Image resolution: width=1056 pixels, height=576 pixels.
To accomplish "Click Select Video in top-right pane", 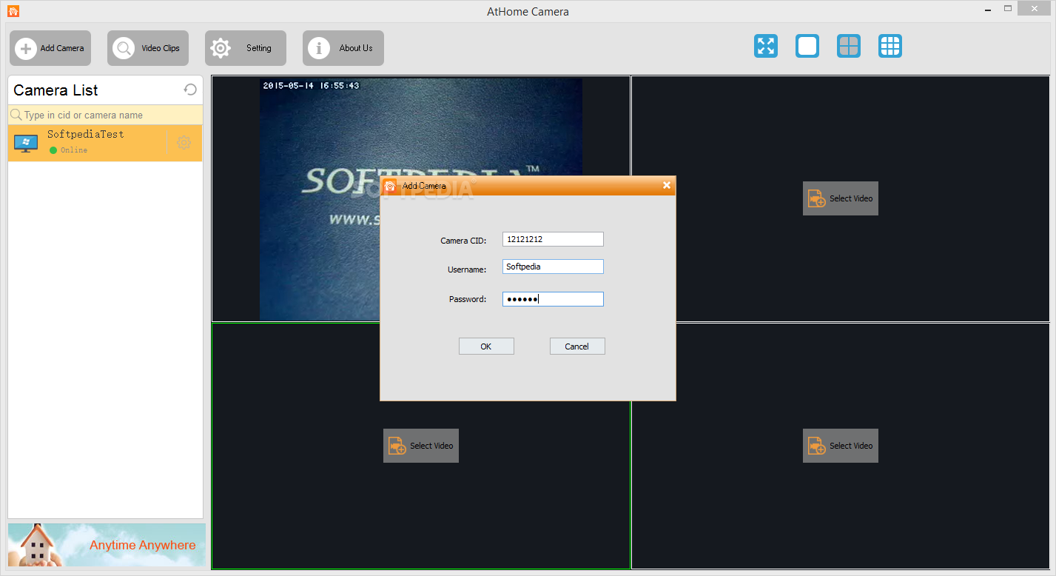I will [841, 198].
